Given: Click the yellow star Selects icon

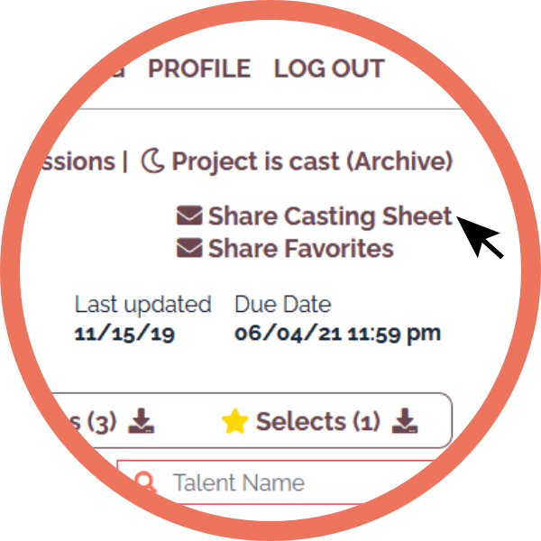Looking at the screenshot, I should click(235, 421).
